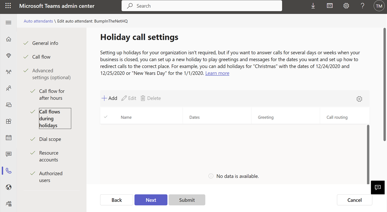Open the feedback chat bubble button
Screen dimensions: 387x212
(x=378, y=188)
